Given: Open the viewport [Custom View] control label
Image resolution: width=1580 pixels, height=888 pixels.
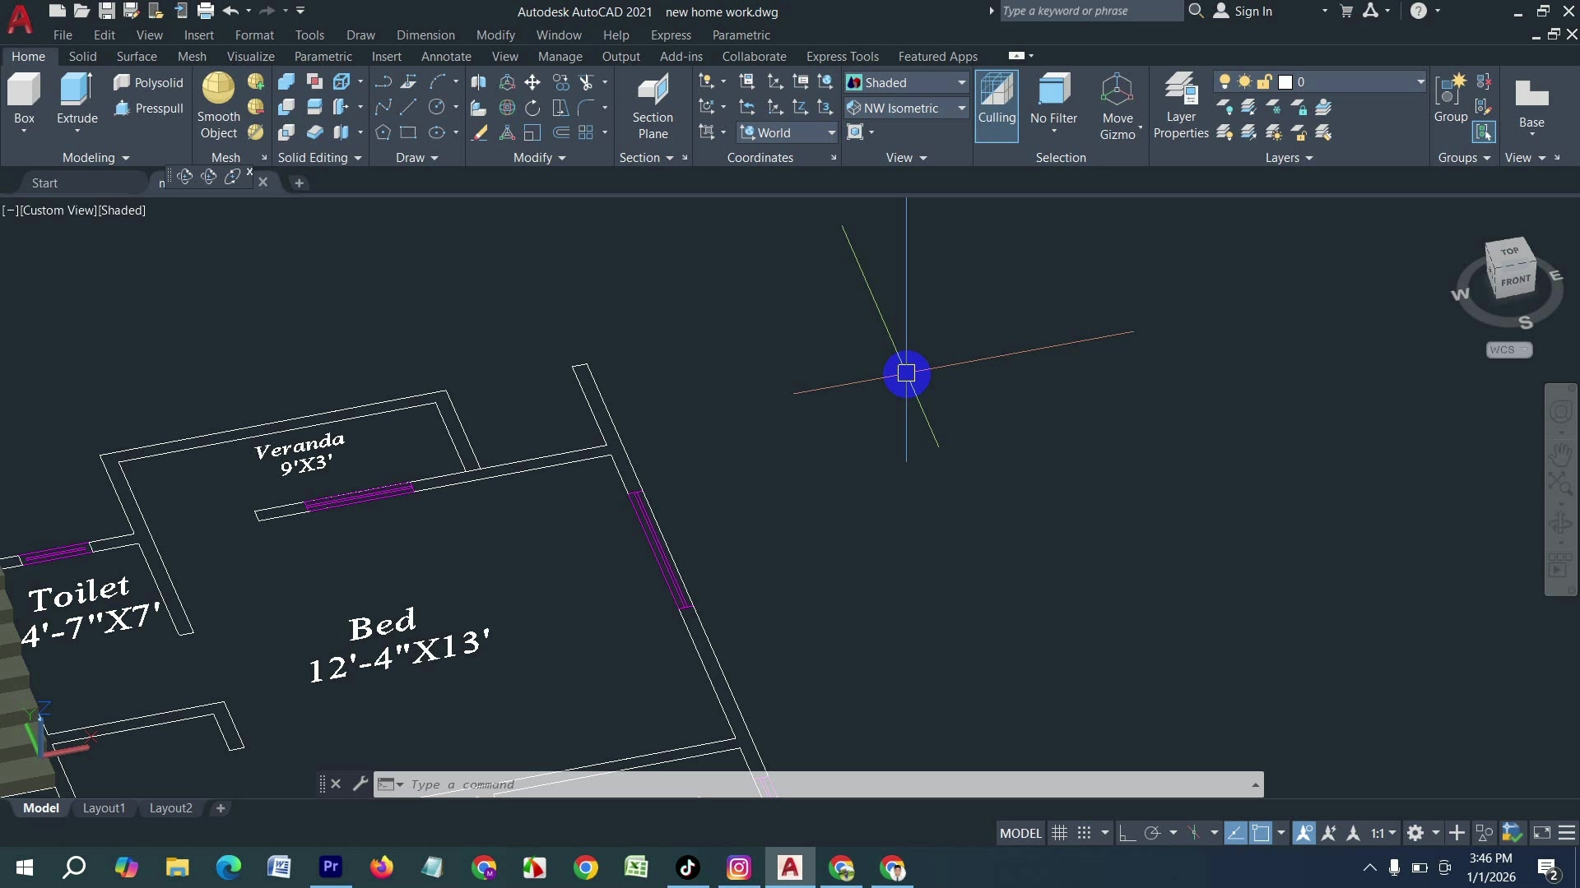Looking at the screenshot, I should (x=58, y=210).
